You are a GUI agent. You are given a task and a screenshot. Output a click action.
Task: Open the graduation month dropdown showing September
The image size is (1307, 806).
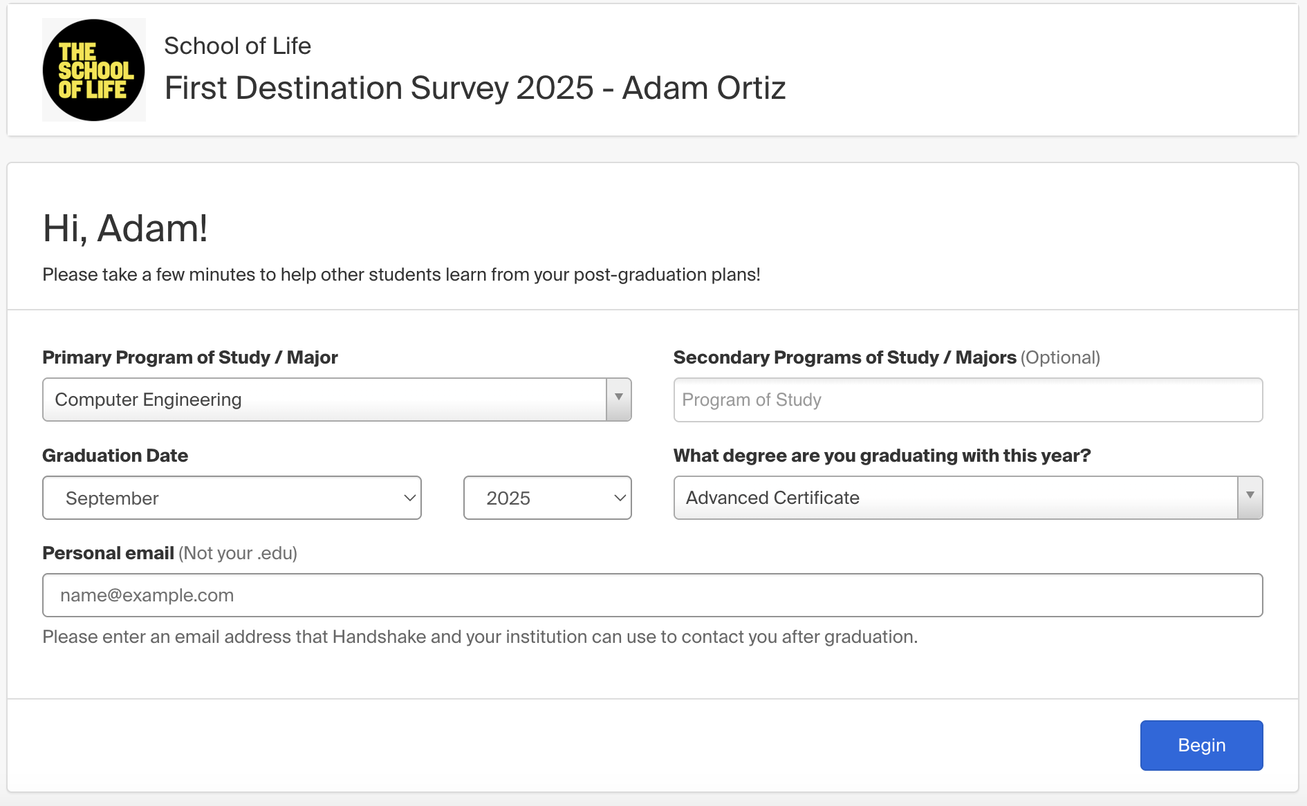pos(232,498)
